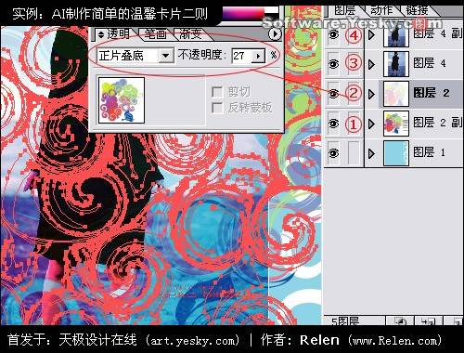Open the transparency panel flyout menu

[x=275, y=34]
